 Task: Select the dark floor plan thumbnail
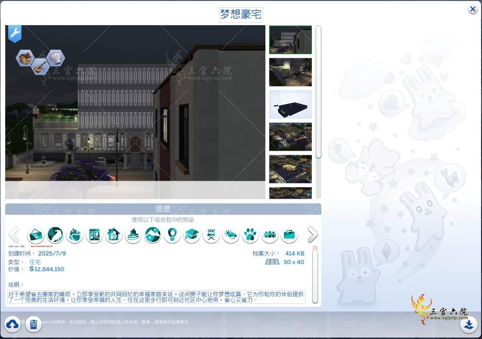[x=291, y=105]
